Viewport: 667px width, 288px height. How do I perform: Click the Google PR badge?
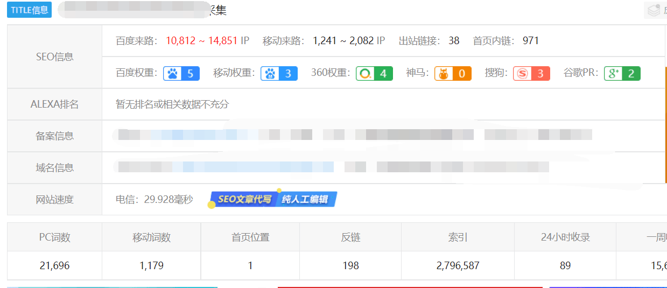coord(622,73)
